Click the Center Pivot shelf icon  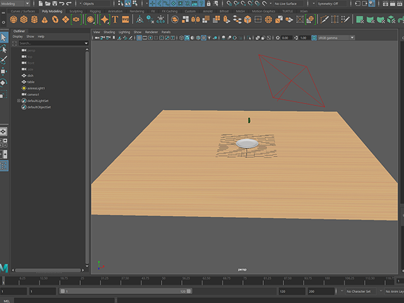point(140,20)
